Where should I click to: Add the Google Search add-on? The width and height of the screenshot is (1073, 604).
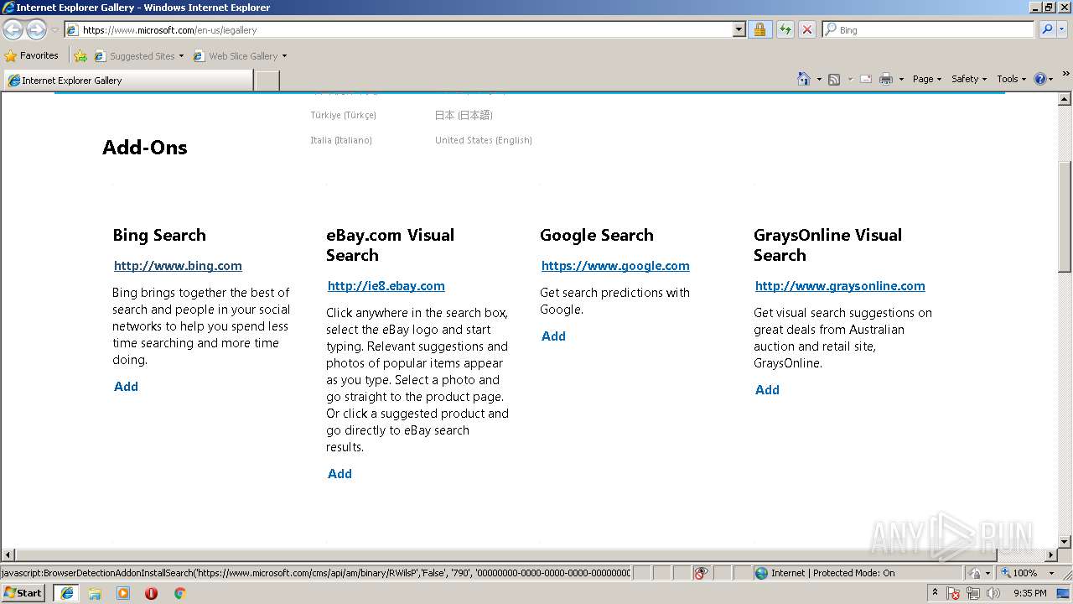pos(553,336)
